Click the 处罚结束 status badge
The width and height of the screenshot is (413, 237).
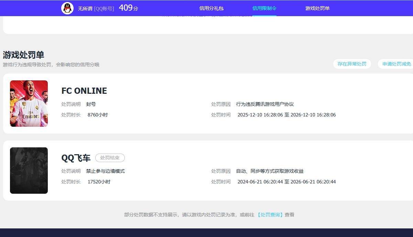(x=110, y=158)
